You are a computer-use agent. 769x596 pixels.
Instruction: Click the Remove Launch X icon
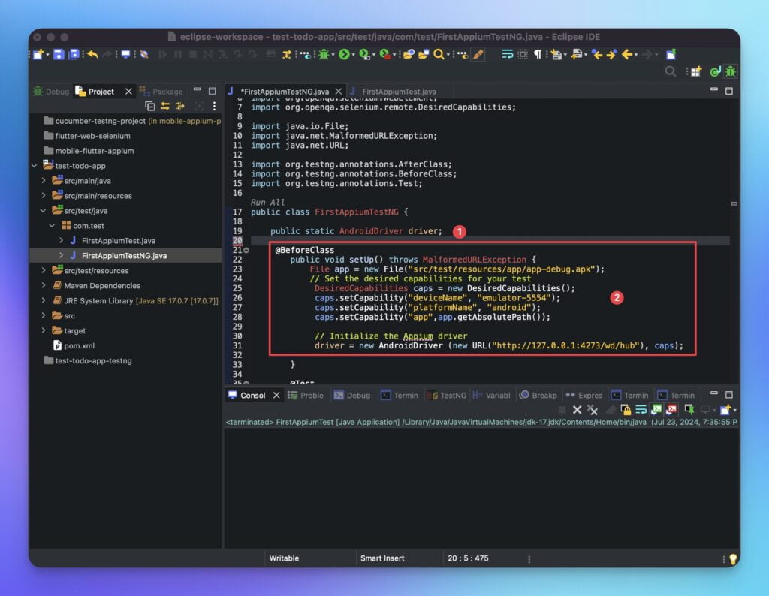pos(578,409)
